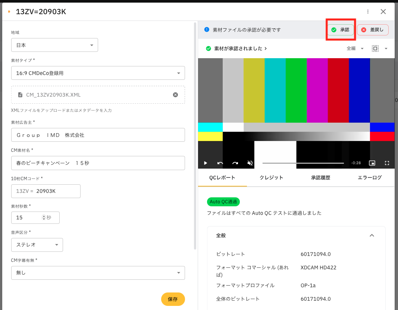Unmute the video audio
This screenshot has width=398, height=310.
point(250,163)
